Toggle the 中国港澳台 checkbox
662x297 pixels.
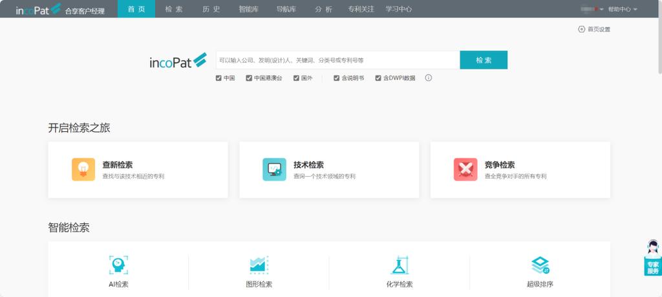pyautogui.click(x=249, y=78)
